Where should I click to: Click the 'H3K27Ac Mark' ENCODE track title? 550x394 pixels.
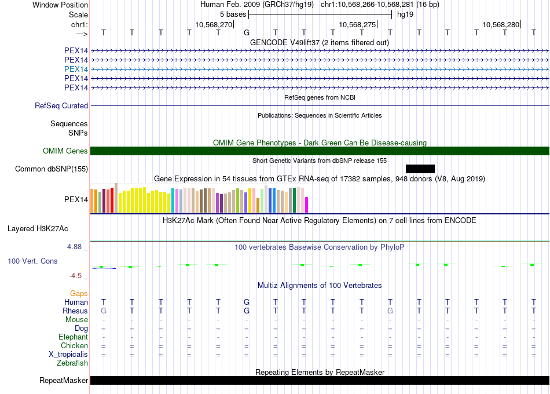tap(320, 221)
